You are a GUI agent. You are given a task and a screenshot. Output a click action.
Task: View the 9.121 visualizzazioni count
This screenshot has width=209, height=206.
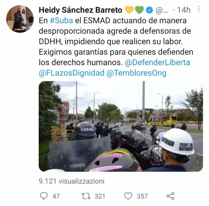(x=72, y=181)
